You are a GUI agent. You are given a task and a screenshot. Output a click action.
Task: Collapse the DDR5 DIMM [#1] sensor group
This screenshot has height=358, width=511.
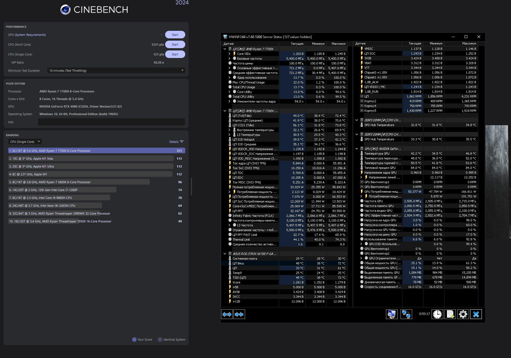pyautogui.click(x=357, y=120)
